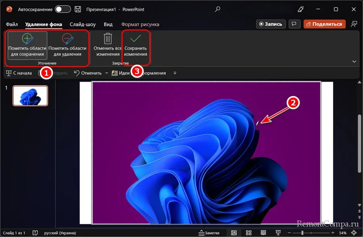
Task: Open quick access toolbar customize dropdown
Action: (x=175, y=73)
